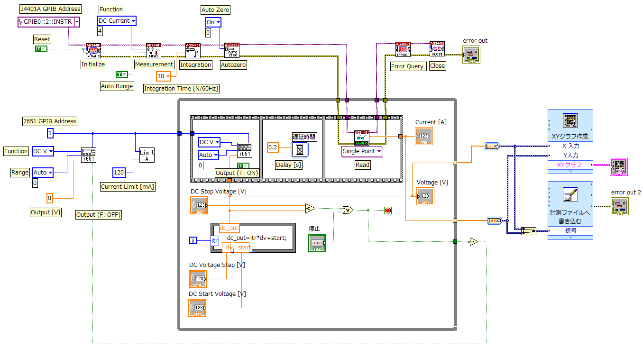Click the merge signals node

click(528, 231)
